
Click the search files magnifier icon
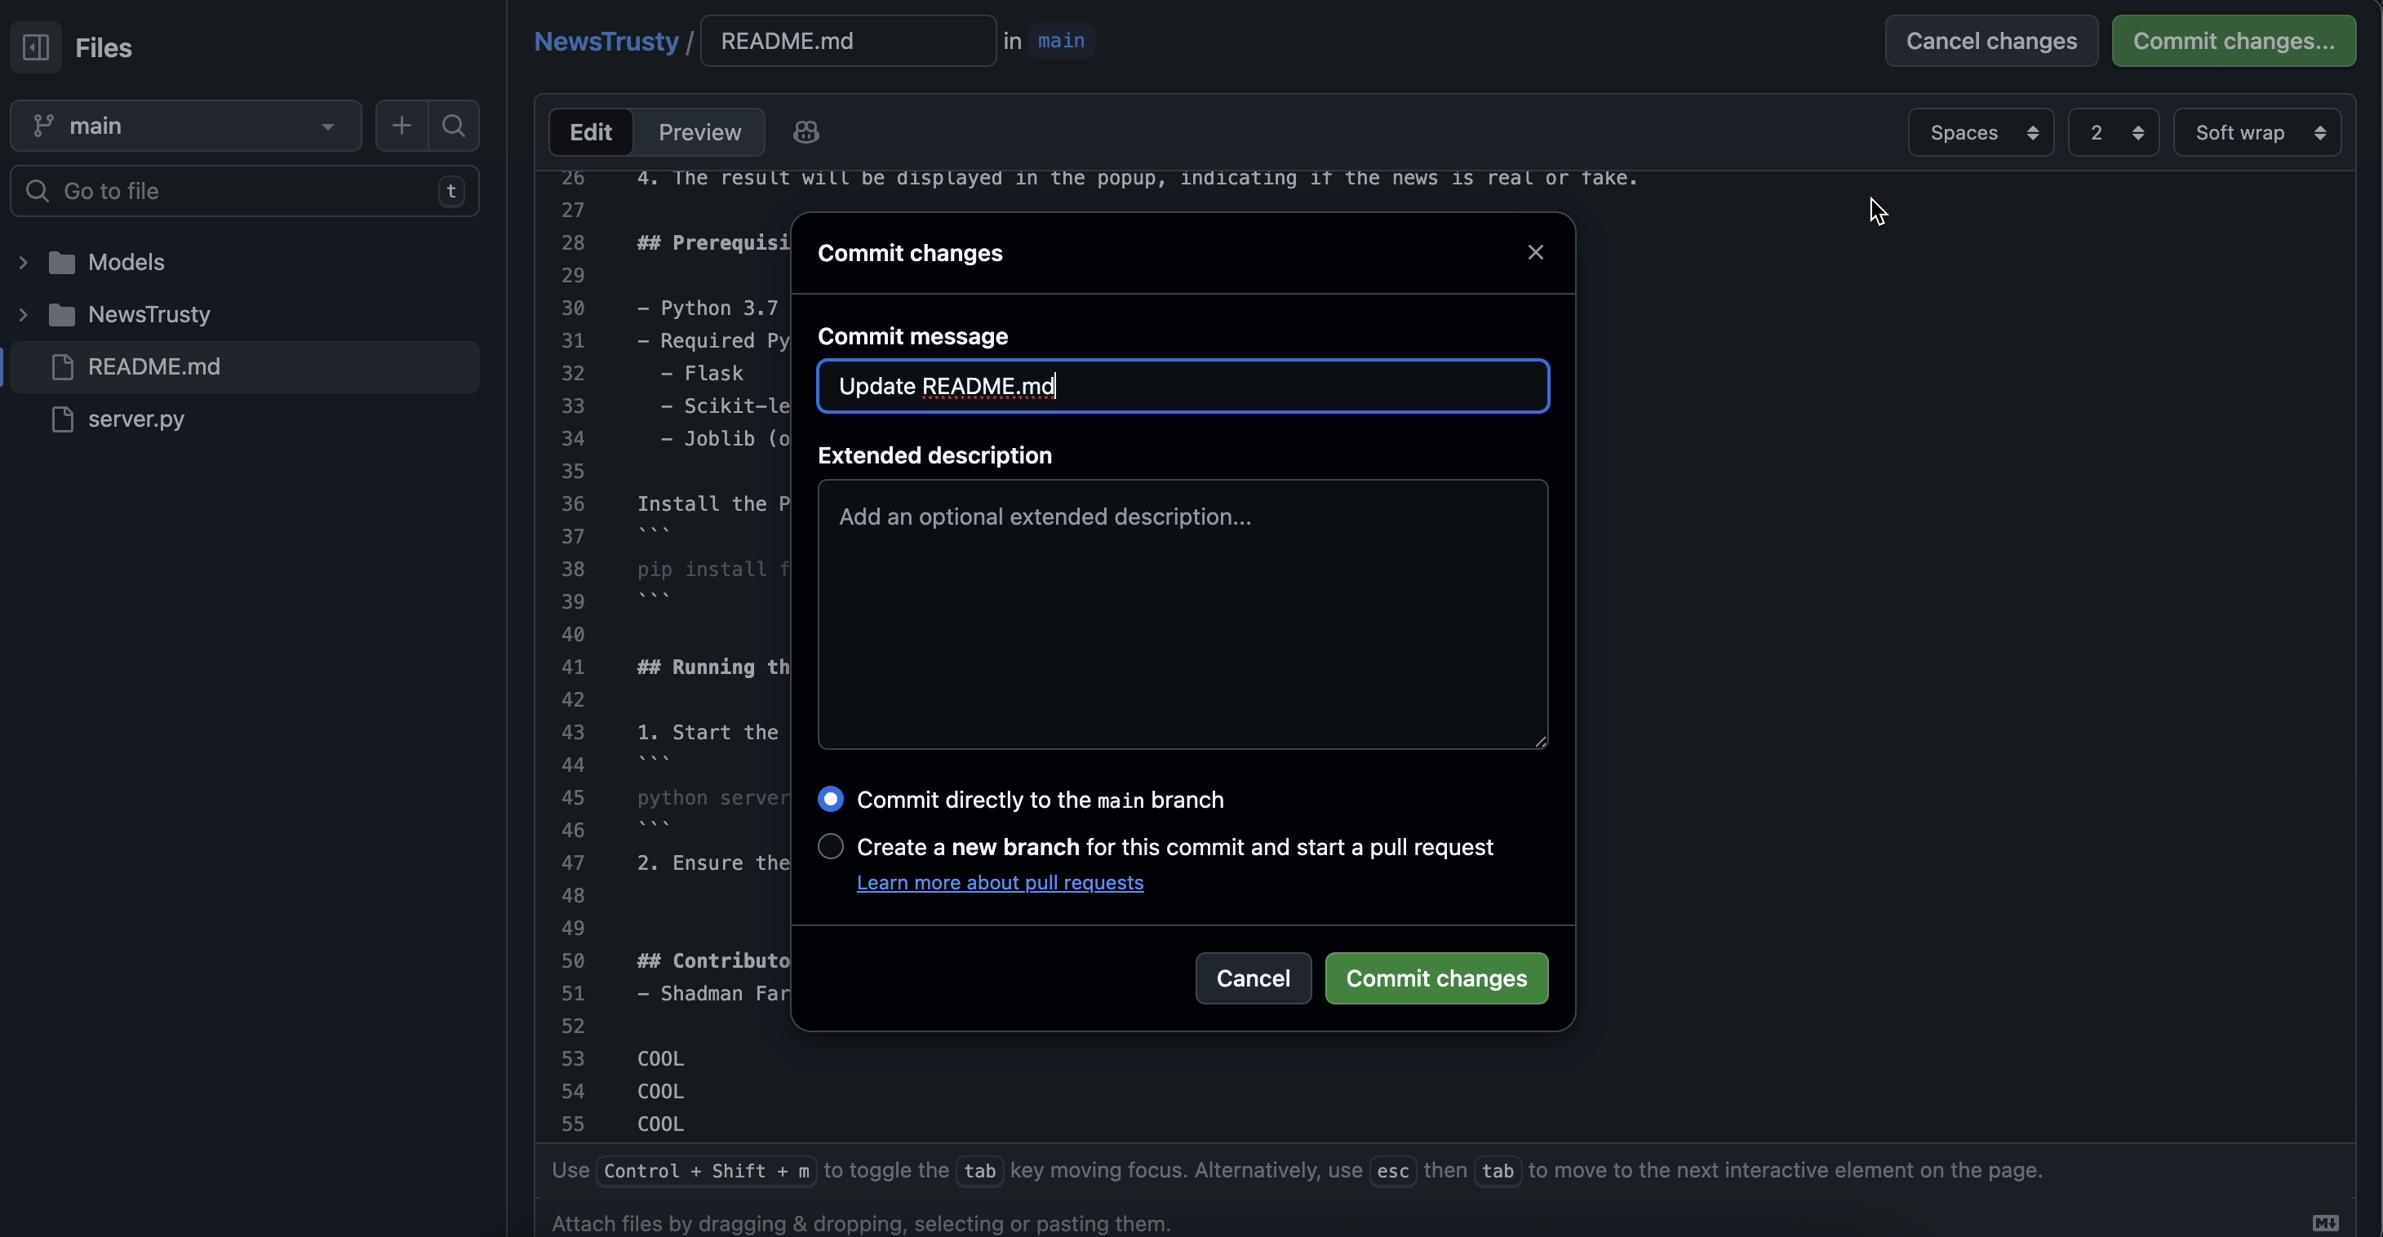click(453, 126)
